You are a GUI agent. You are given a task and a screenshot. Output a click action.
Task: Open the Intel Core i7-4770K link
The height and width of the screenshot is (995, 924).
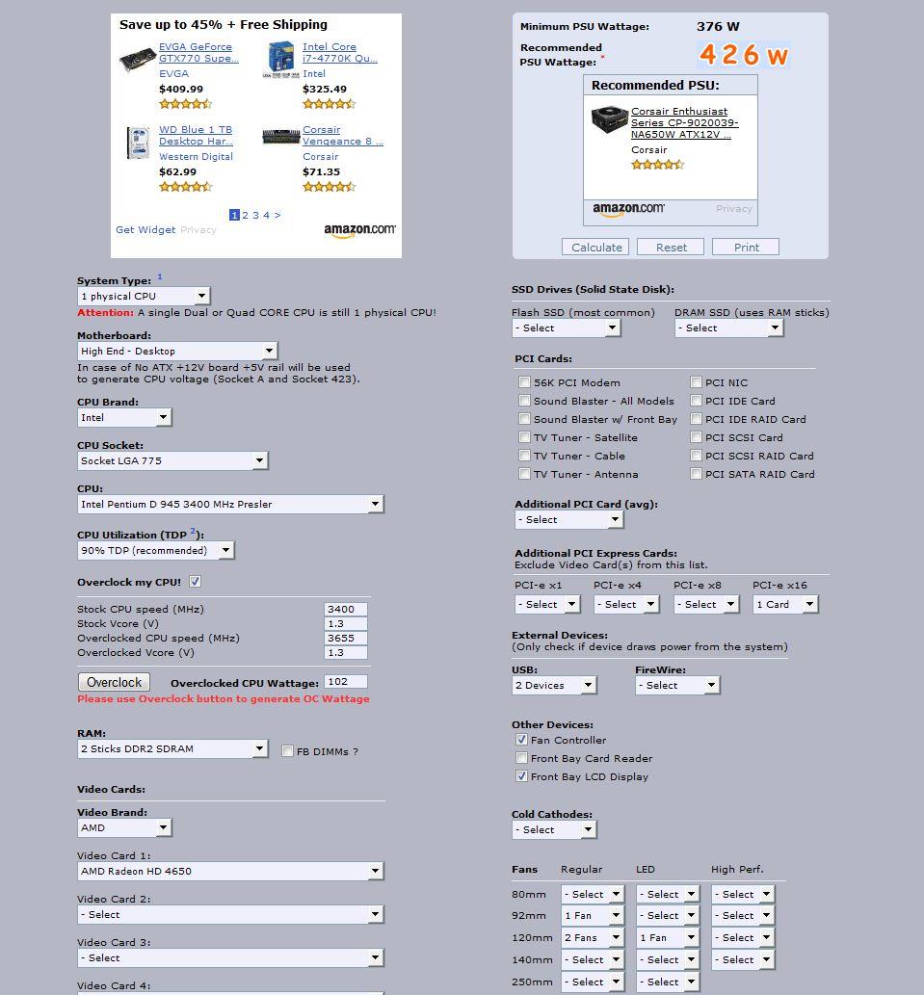[340, 53]
